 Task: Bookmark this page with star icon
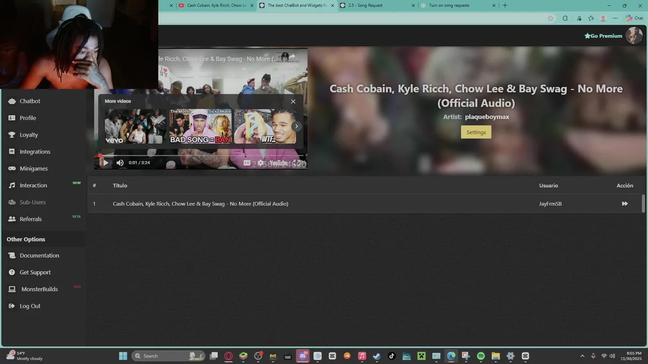click(550, 18)
